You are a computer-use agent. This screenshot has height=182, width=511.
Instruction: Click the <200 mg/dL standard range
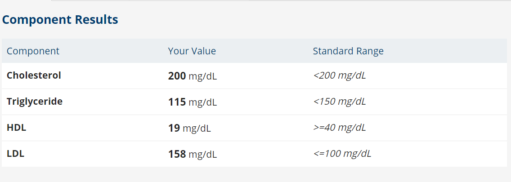coord(340,75)
